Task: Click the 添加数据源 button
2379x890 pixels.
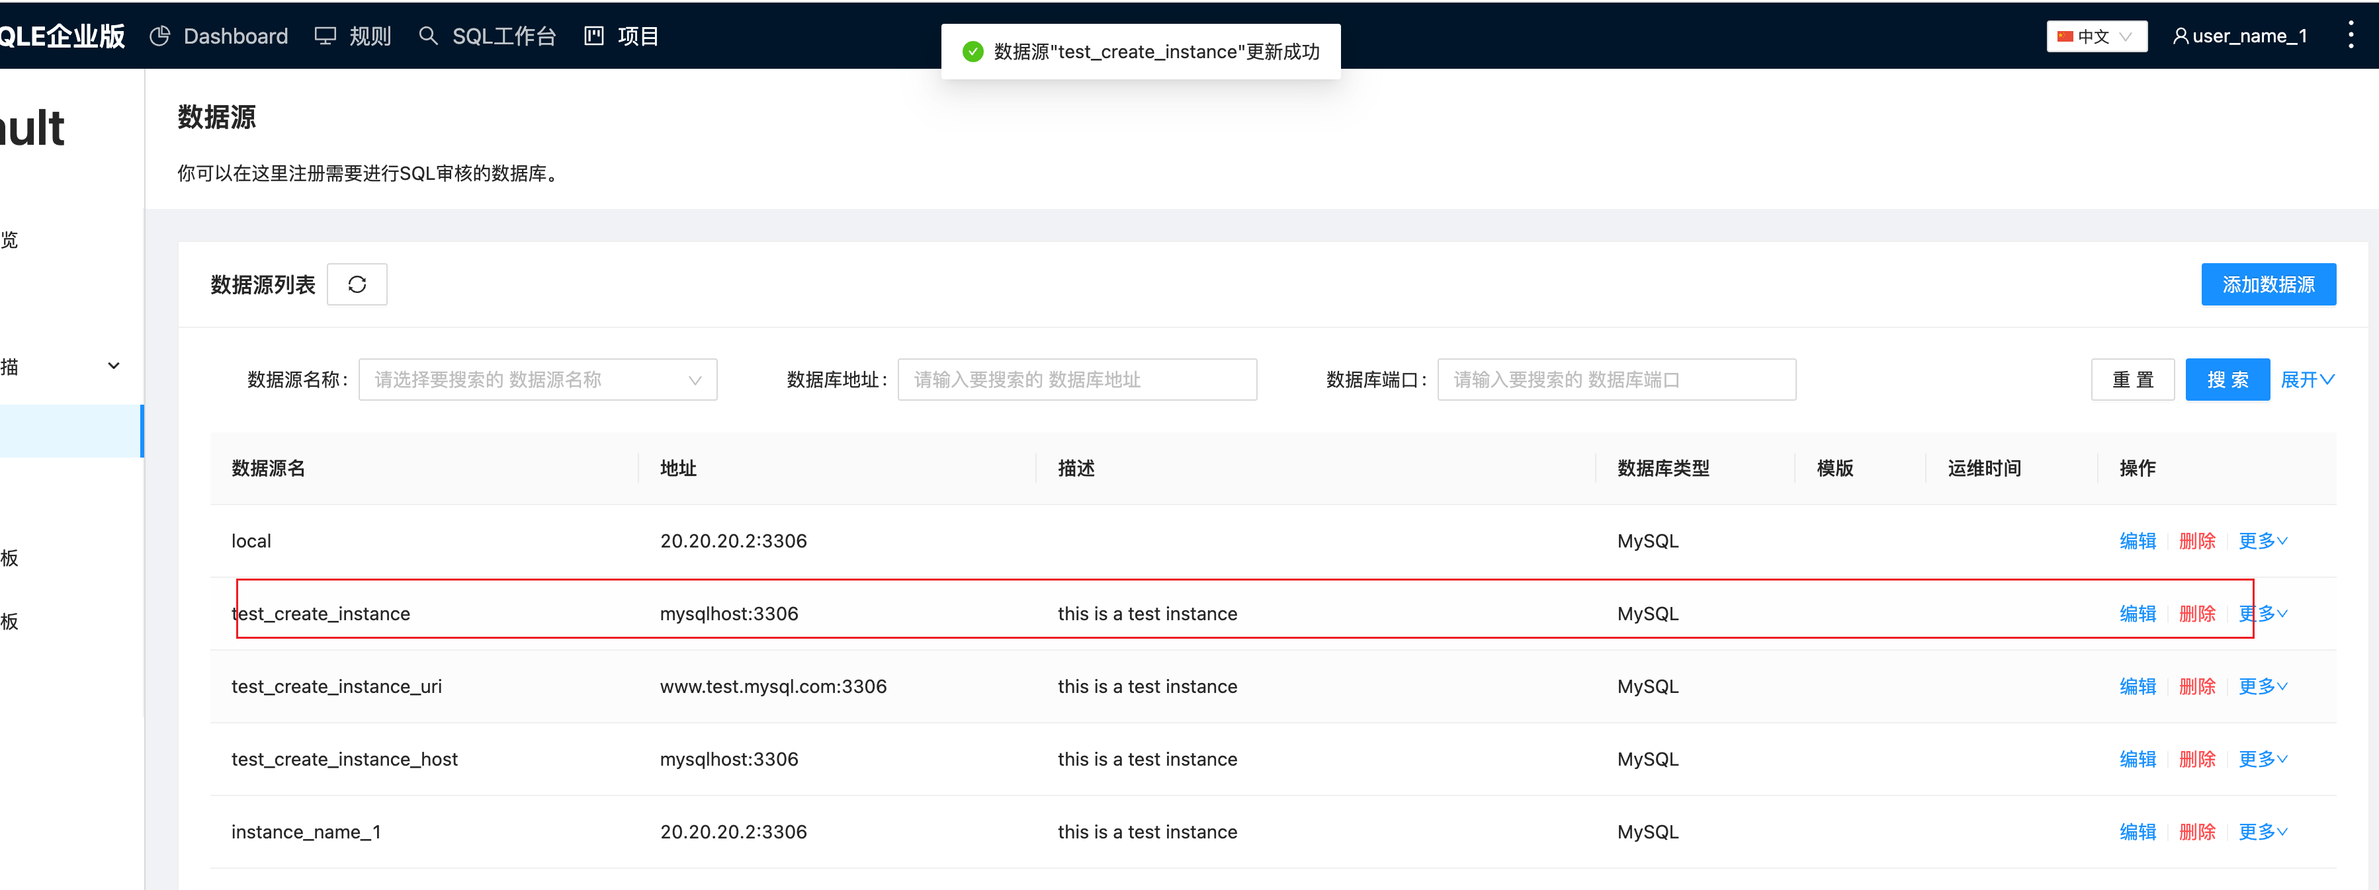Action: (x=2268, y=284)
